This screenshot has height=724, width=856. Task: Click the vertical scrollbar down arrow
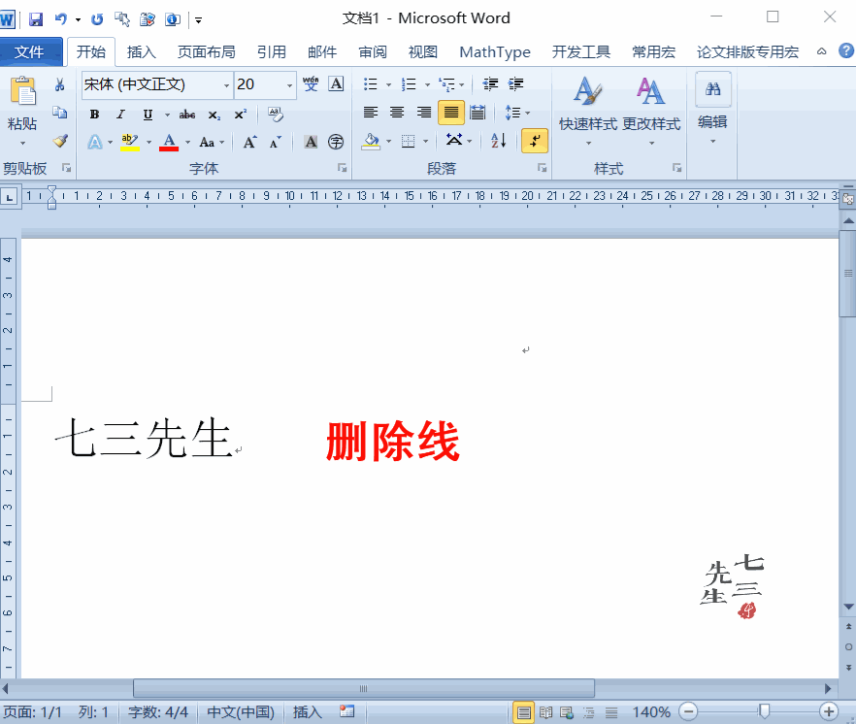(x=848, y=607)
